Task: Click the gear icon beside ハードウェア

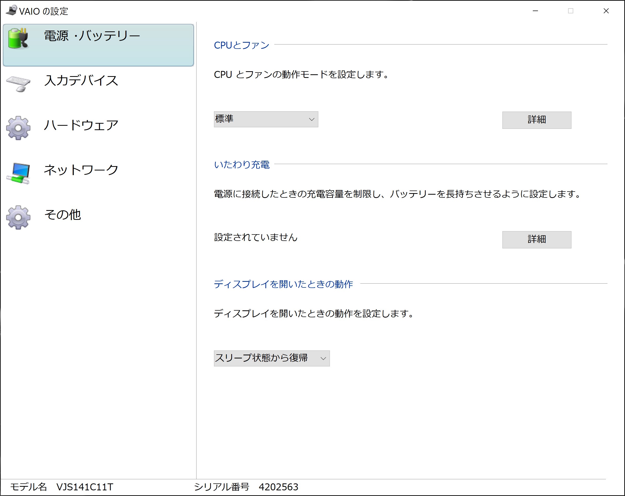Action: [18, 128]
